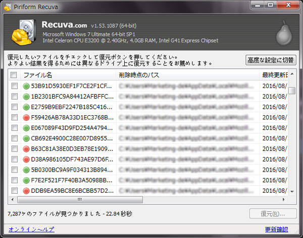303x238 pixels.
Task: Click the Recuva.com header title
Action: 64,25
